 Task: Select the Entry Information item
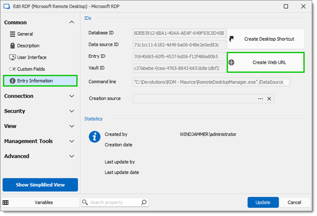tap(40, 81)
